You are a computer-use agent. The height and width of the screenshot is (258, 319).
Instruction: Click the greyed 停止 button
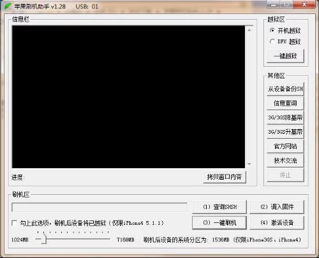pos(285,175)
